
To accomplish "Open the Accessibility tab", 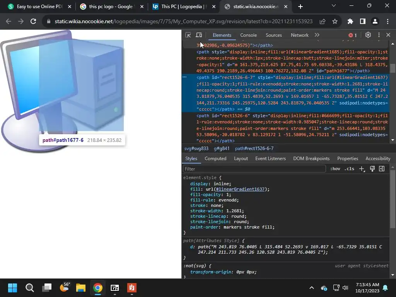I will (x=378, y=158).
